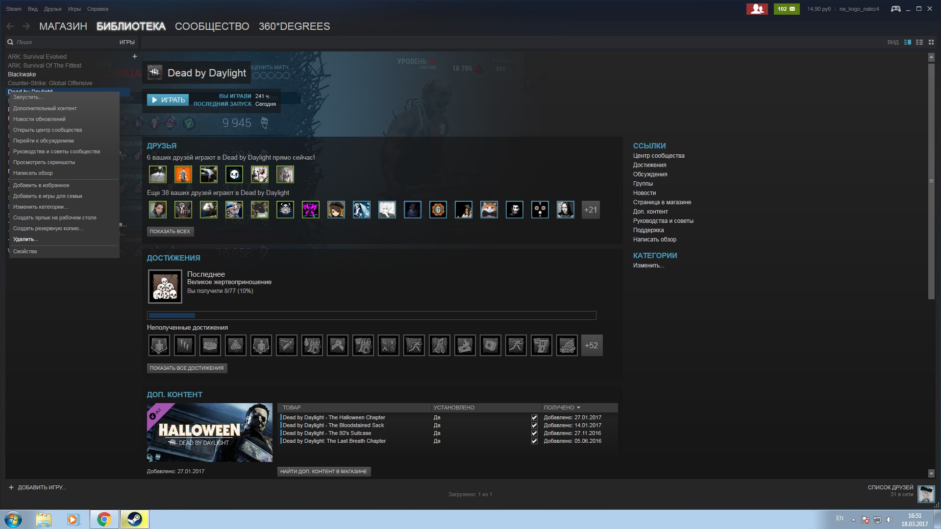Launch Big Picture mode controller icon
This screenshot has width=941, height=529.
click(x=895, y=9)
